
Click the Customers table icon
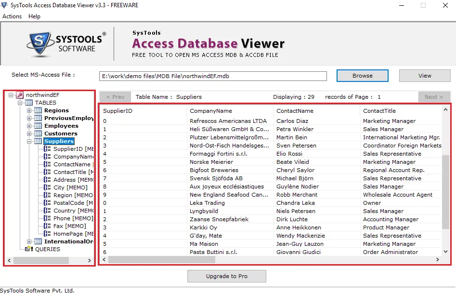pyautogui.click(x=38, y=134)
